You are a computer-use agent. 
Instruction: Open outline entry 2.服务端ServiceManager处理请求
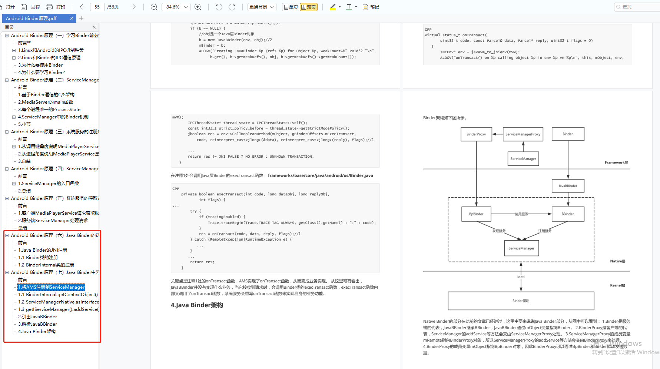click(x=53, y=221)
